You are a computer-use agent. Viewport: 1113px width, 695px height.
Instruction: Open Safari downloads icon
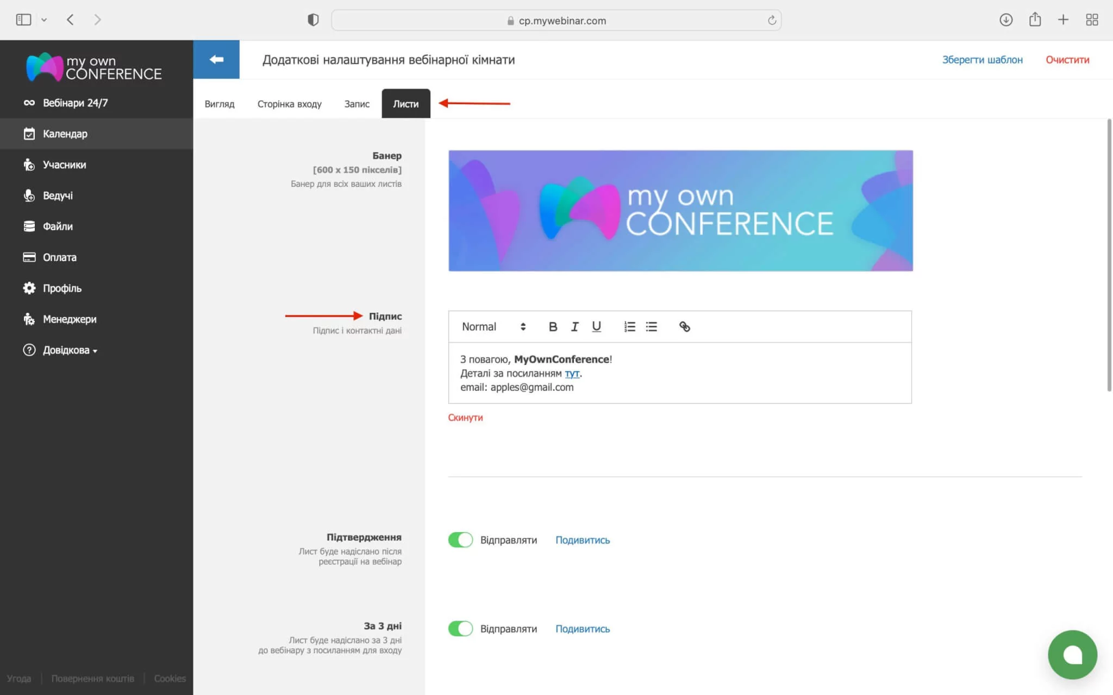pyautogui.click(x=1006, y=20)
